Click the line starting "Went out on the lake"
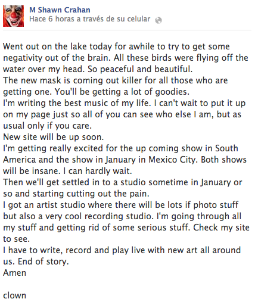258x302 pixels. point(116,46)
